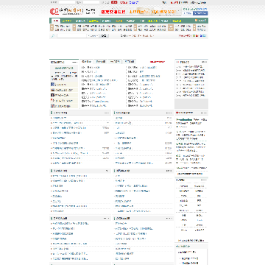
Task: Click the first input field in top bar
Action: tap(67, 2)
